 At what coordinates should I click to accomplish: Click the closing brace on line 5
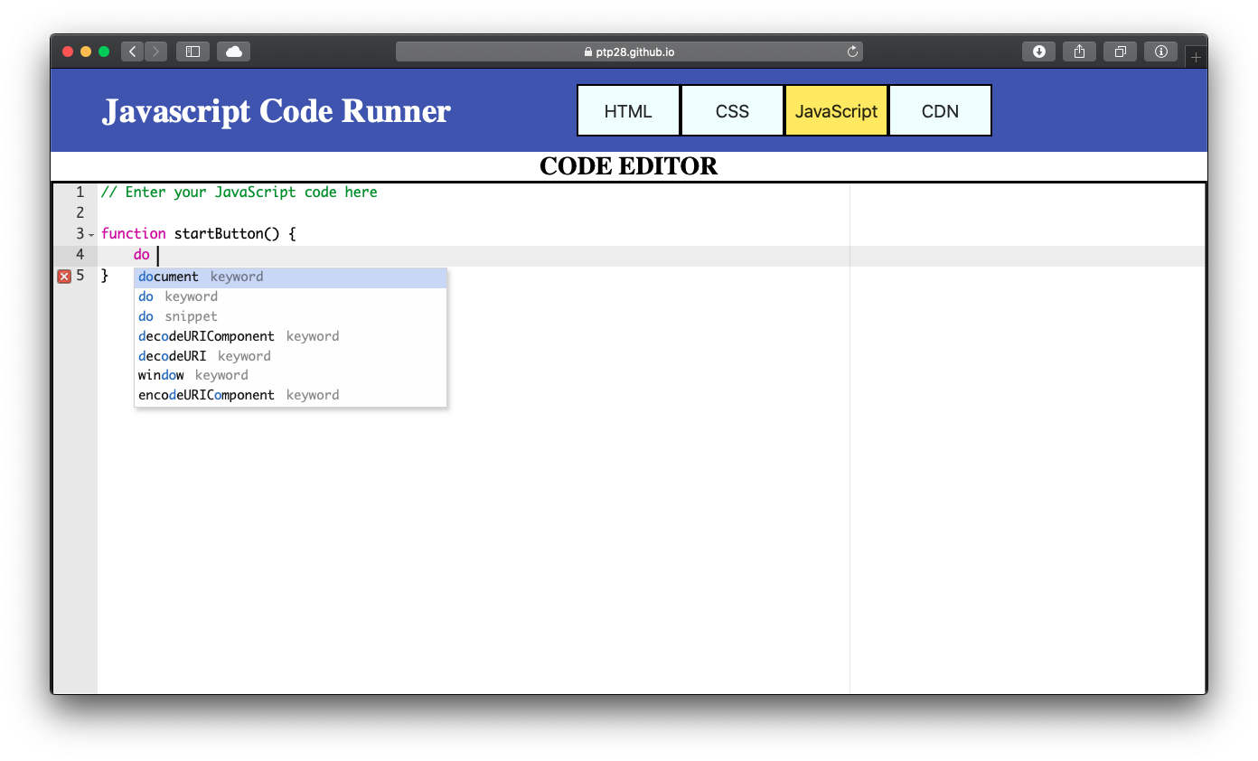point(105,276)
